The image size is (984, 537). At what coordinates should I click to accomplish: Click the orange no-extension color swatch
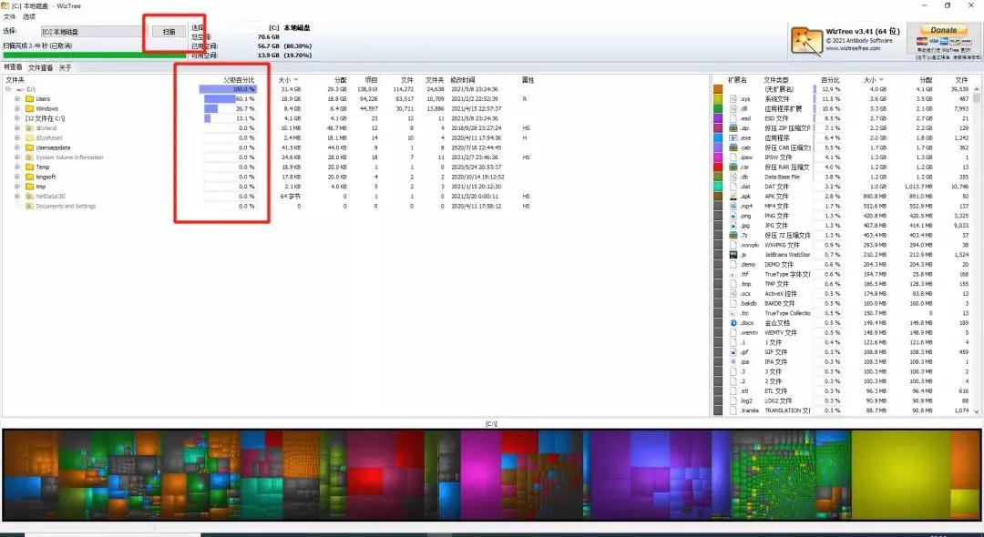tap(718, 89)
